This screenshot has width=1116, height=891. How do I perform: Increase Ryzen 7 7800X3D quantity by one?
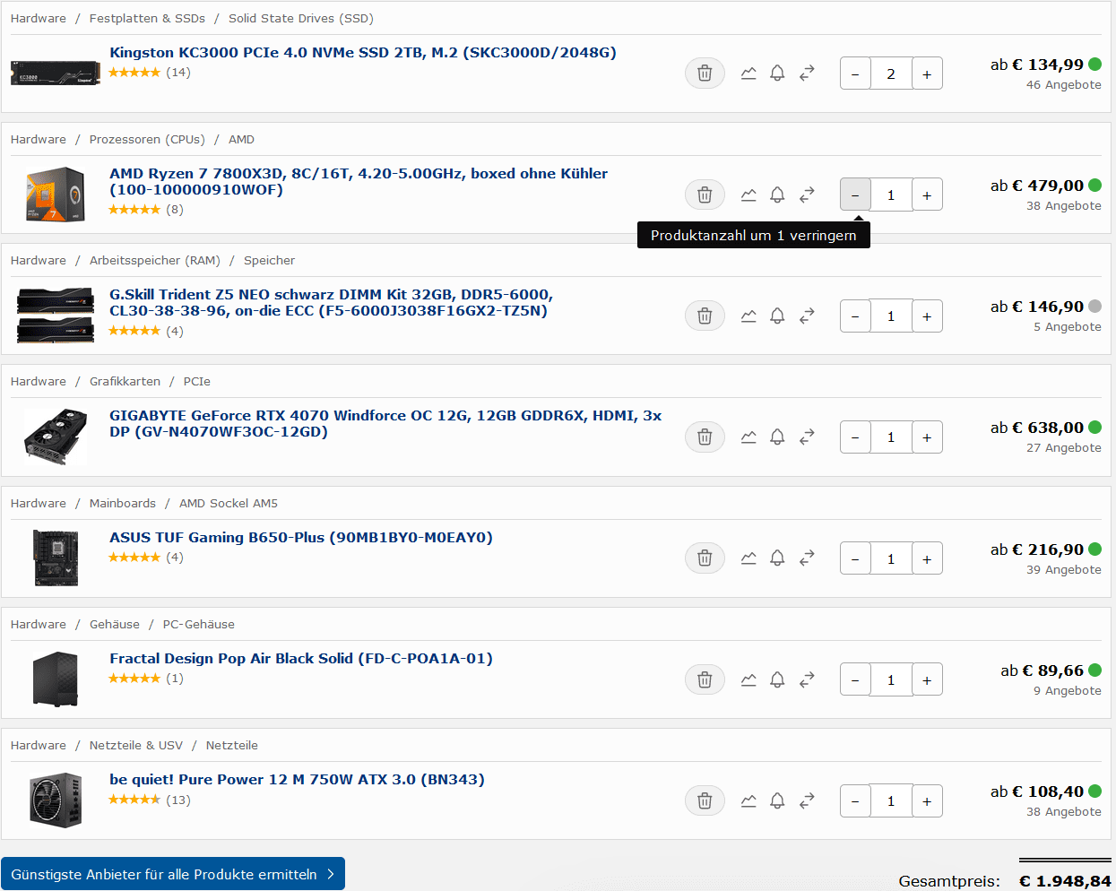pos(927,195)
